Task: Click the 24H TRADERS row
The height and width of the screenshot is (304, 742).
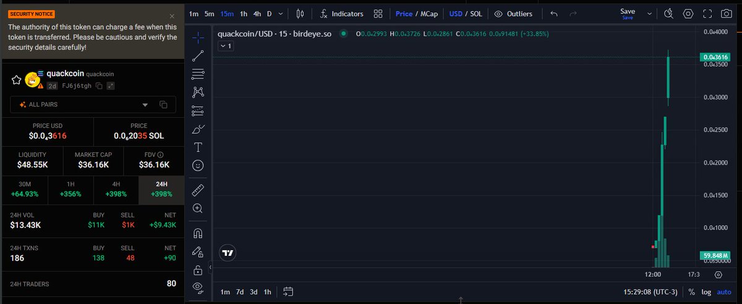Action: (x=93, y=284)
